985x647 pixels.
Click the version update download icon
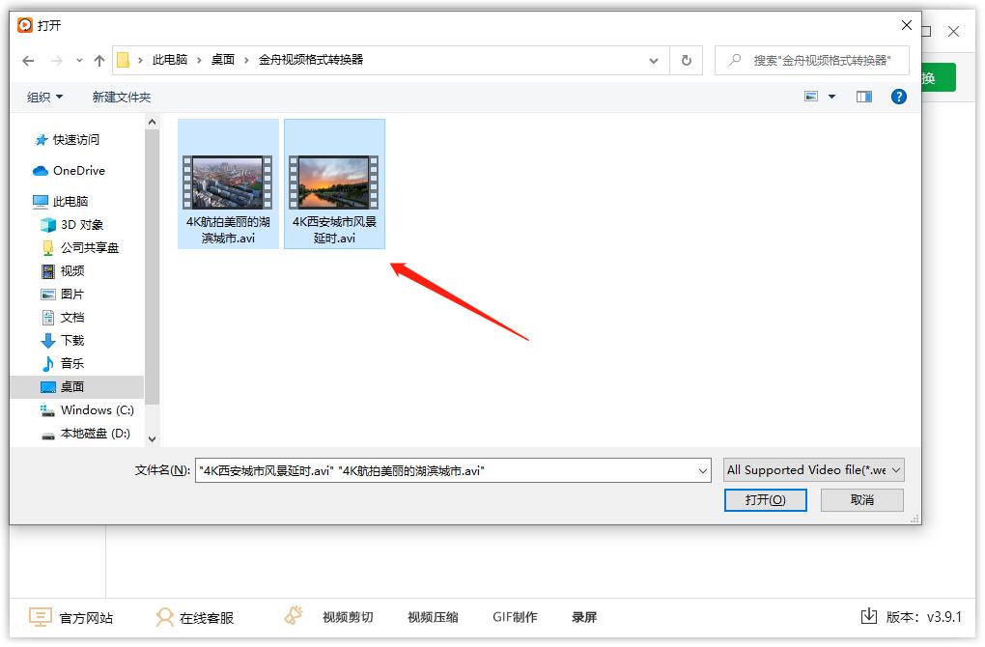[x=869, y=616]
